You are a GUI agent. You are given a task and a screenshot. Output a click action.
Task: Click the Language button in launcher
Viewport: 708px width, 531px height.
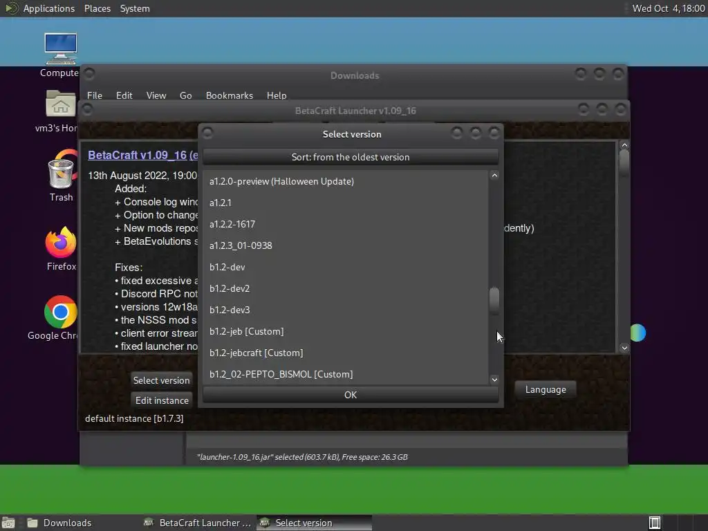coord(546,390)
